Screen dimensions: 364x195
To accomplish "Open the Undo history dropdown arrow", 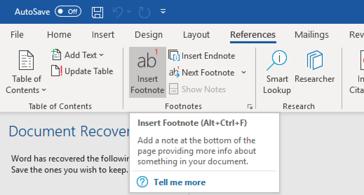I will point(129,12).
